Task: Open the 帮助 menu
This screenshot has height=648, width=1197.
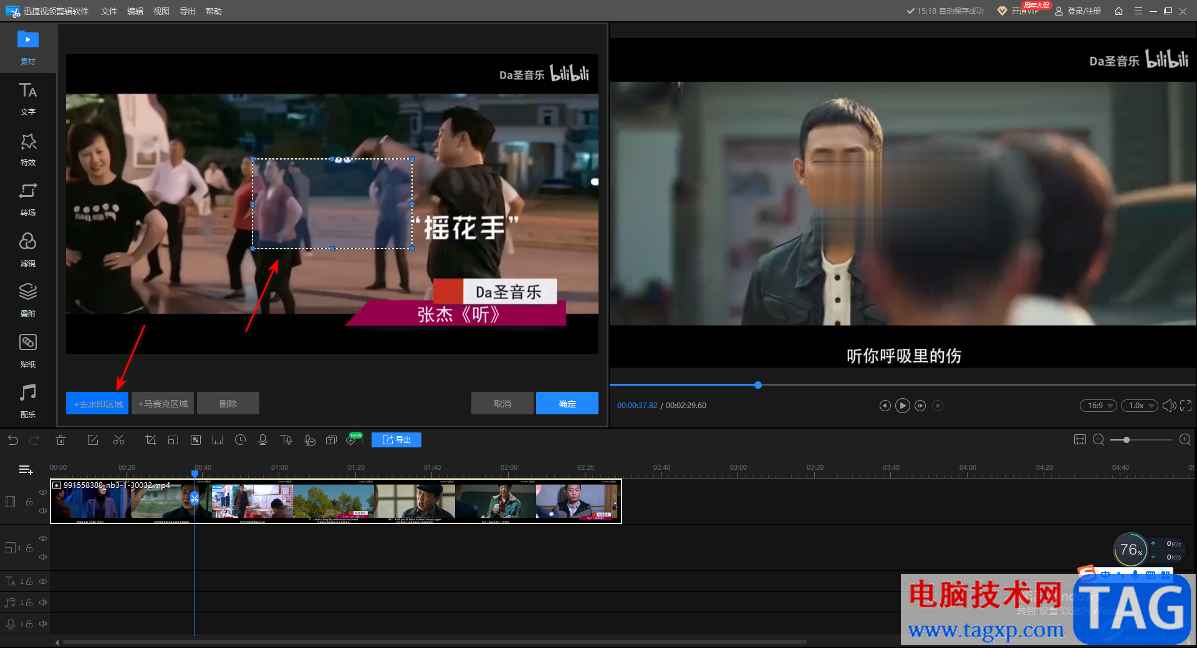Action: 214,11
